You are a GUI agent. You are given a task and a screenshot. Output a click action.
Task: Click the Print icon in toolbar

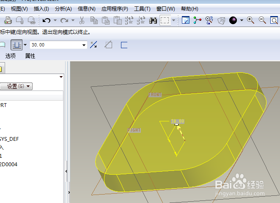(x=8, y=20)
